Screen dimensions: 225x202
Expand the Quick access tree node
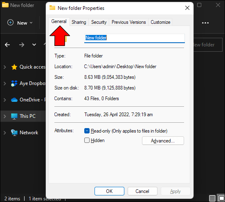pos(5,67)
